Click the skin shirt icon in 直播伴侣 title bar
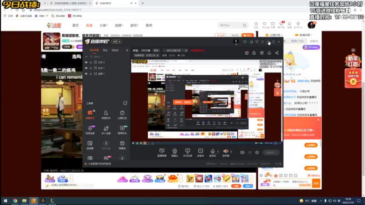Image resolution: width=365 pixels, height=205 pixels. (257, 42)
